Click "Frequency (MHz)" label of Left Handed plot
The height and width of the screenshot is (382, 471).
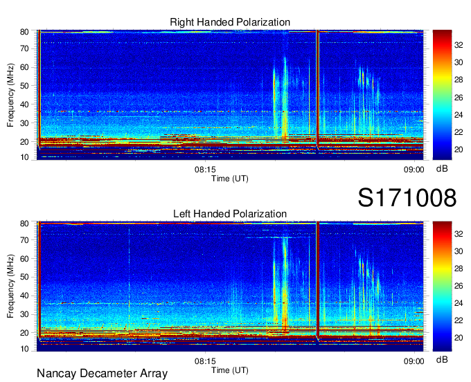coord(10,286)
